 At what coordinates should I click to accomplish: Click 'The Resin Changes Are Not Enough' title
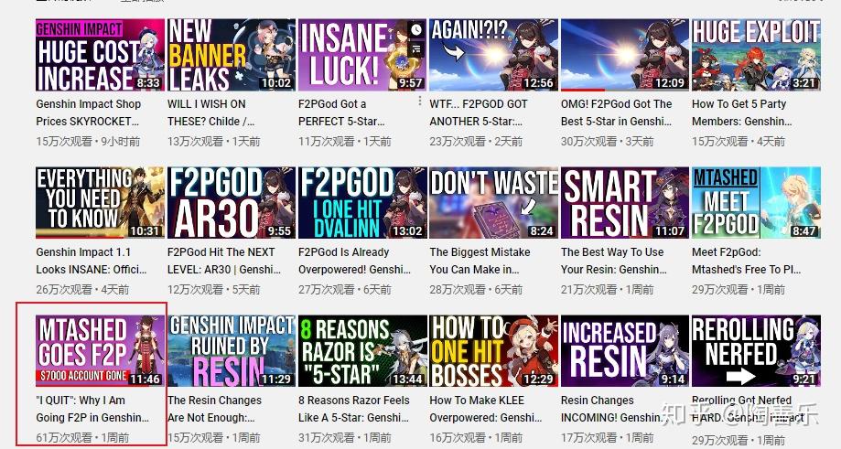(214, 408)
